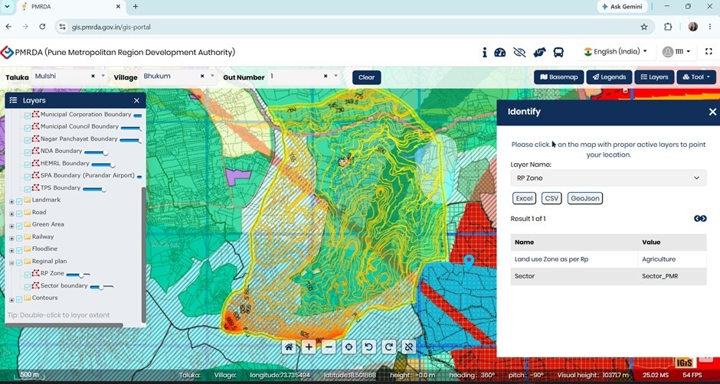This screenshot has width=720, height=384.
Task: Open the Layer Name RP Zone dropdown
Action: click(x=608, y=178)
